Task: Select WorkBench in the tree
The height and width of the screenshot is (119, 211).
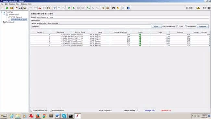Action: (x=10, y=22)
